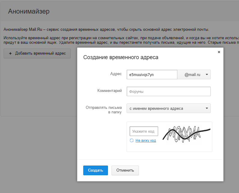Expand the 'с именем временного адреса' folder dropdown
Viewport: 239px width, 193px height.
click(168, 108)
